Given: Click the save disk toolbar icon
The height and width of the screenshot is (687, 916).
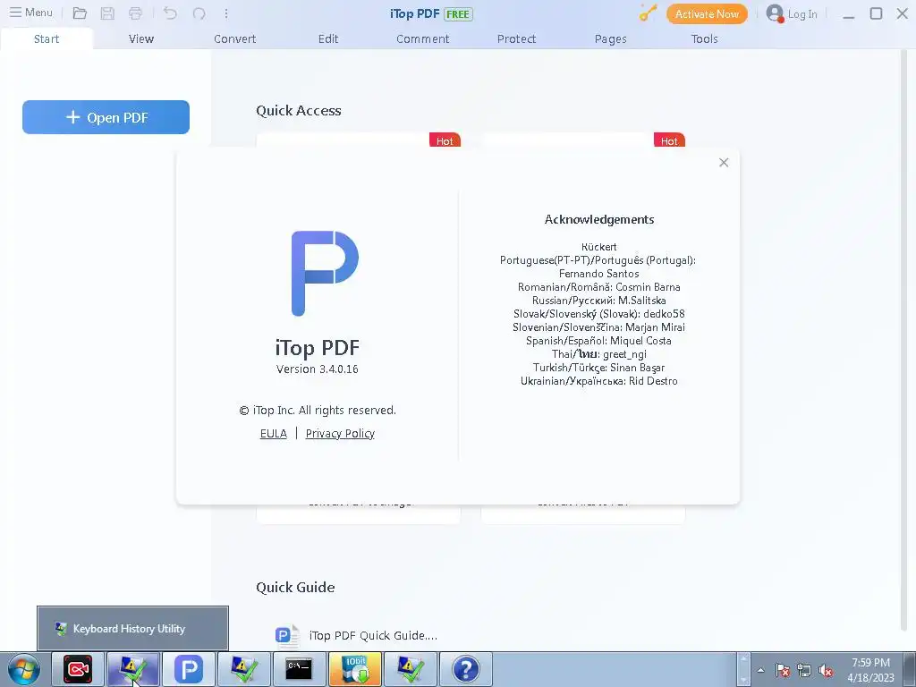Looking at the screenshot, I should [x=107, y=13].
